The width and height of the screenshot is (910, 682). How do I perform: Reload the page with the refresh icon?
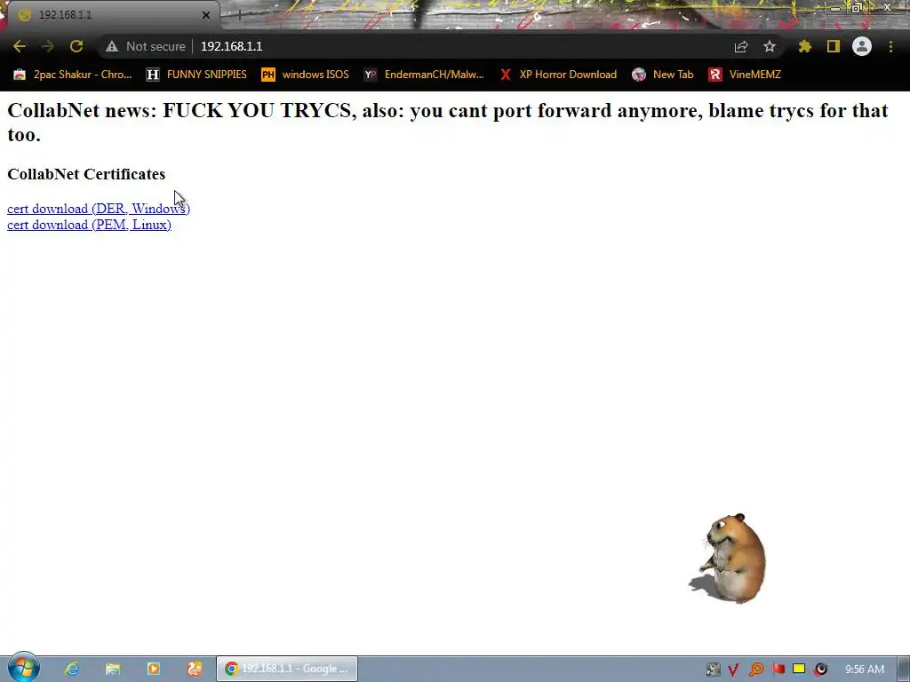[76, 46]
